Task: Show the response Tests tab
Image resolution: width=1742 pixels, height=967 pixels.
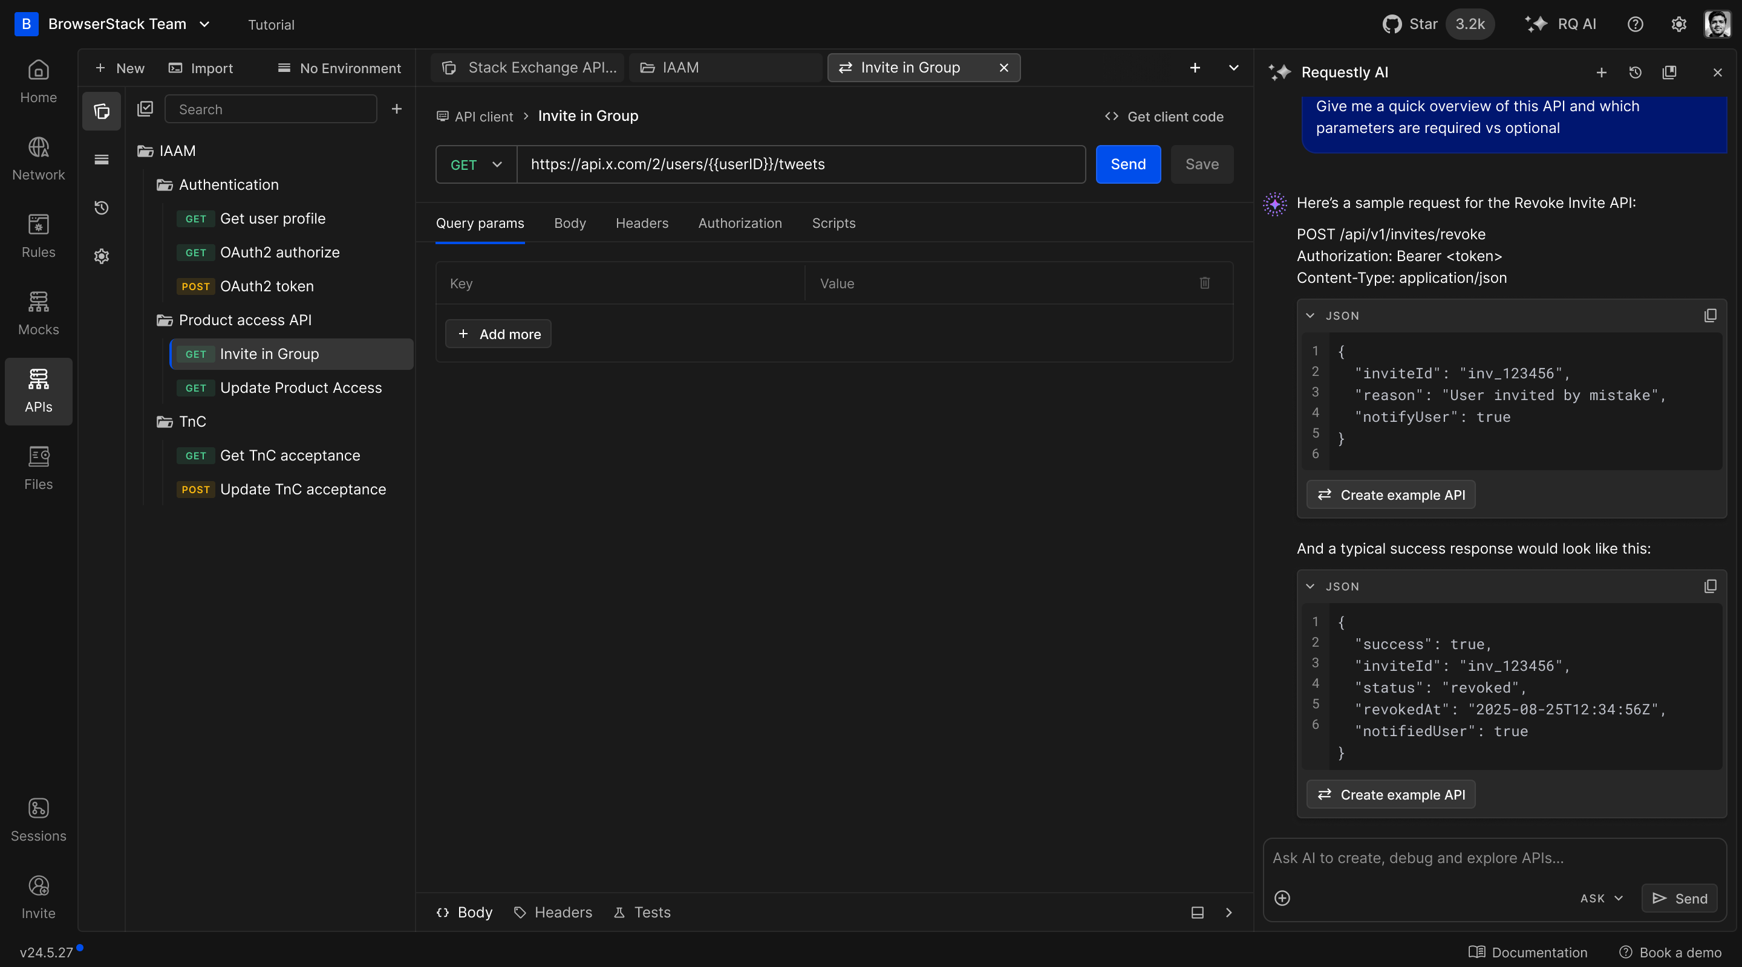Action: click(642, 913)
